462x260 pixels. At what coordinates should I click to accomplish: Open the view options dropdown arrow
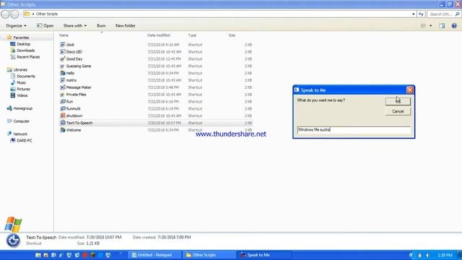point(430,26)
